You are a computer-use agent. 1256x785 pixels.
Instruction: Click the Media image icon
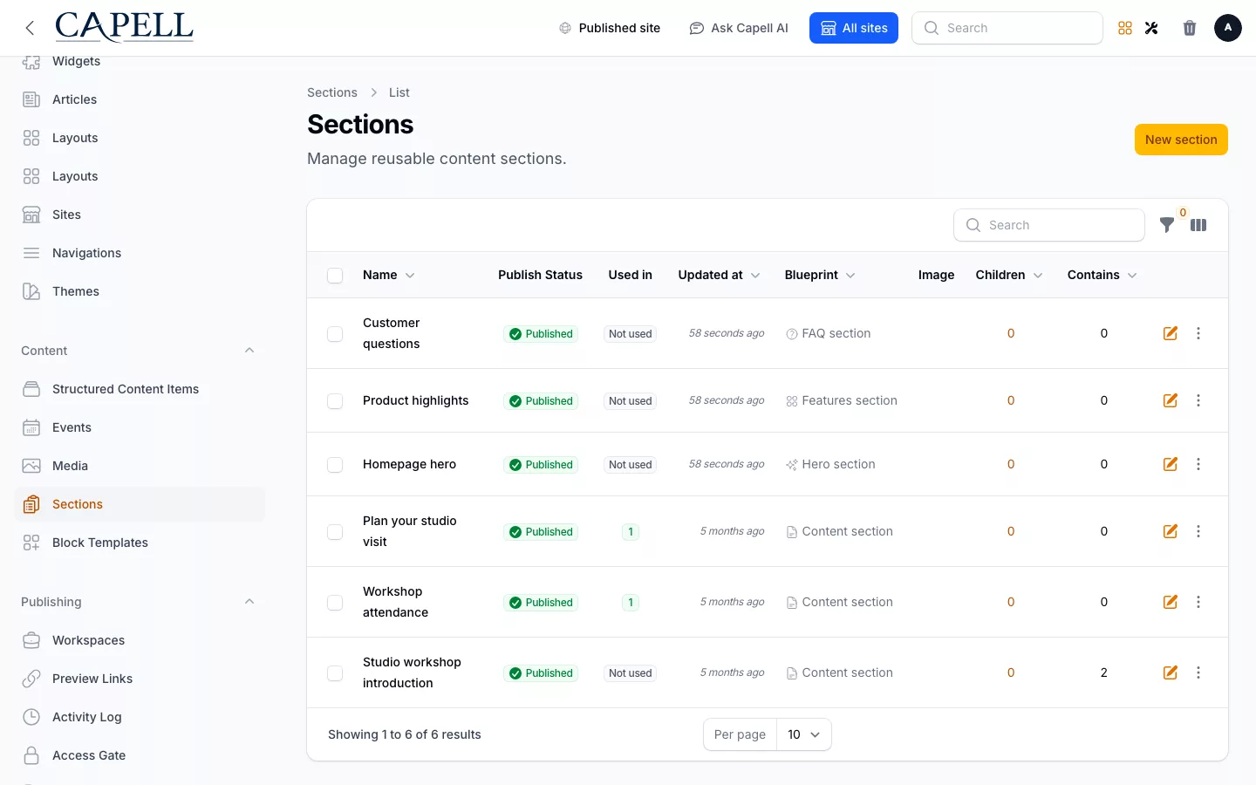(31, 466)
